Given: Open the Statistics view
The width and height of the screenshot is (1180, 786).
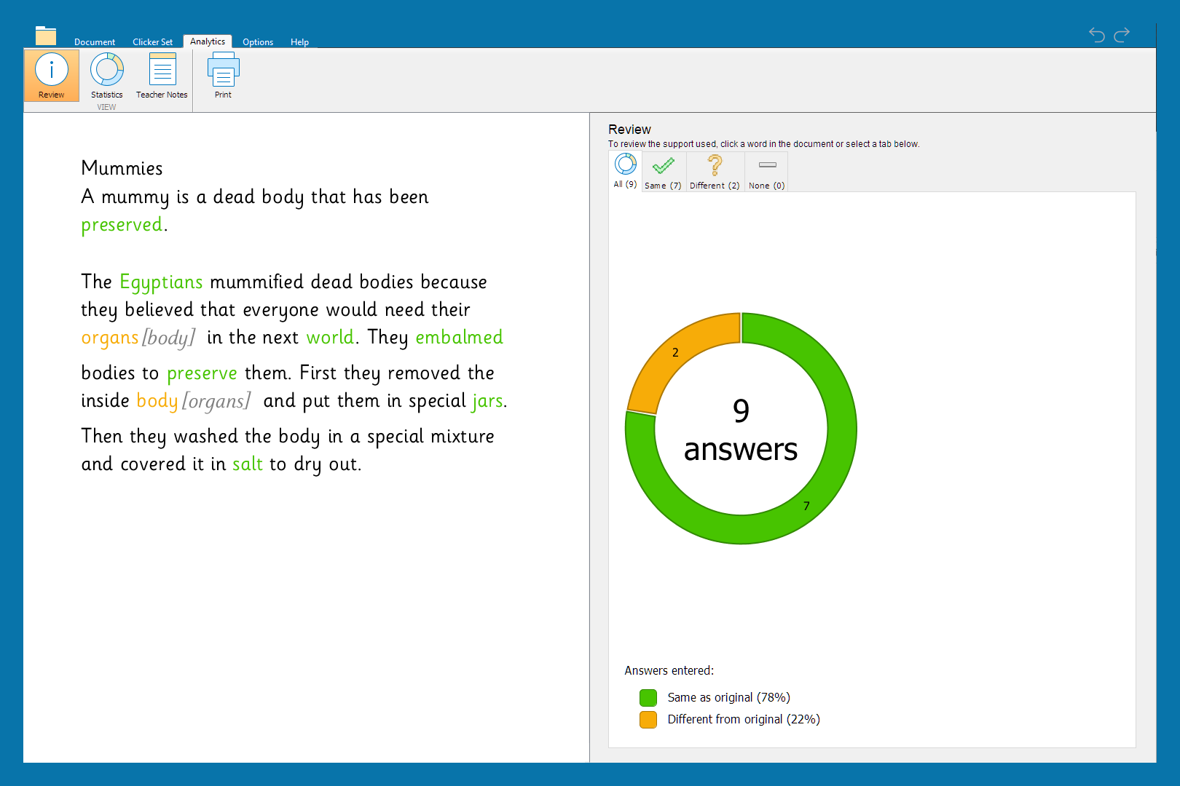Looking at the screenshot, I should 106,75.
